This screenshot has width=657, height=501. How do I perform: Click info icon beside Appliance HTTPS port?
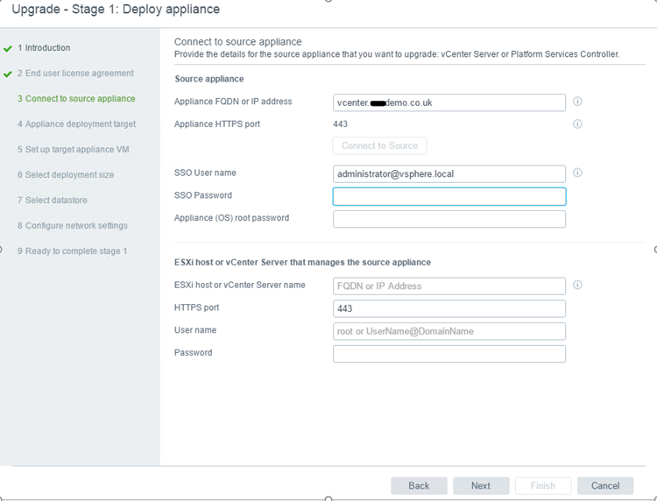pos(577,124)
